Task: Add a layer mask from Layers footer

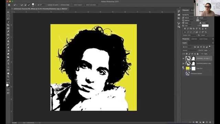Action: 197,122
